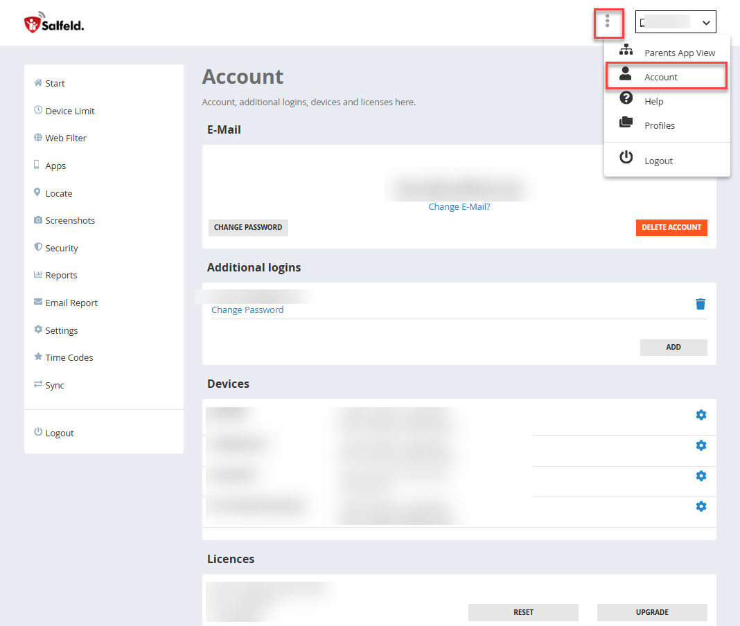Click the DELETE ACCOUNT button

point(671,227)
